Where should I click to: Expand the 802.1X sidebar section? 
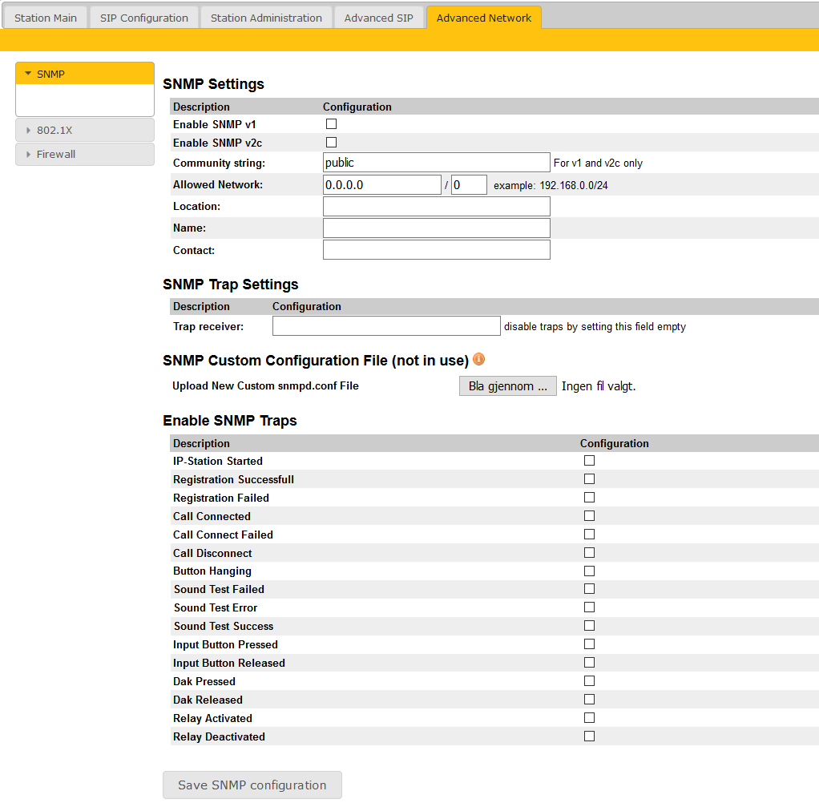pyautogui.click(x=84, y=130)
